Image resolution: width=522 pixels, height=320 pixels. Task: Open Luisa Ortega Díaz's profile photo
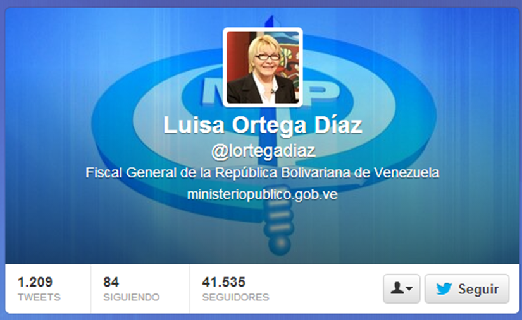pyautogui.click(x=263, y=68)
